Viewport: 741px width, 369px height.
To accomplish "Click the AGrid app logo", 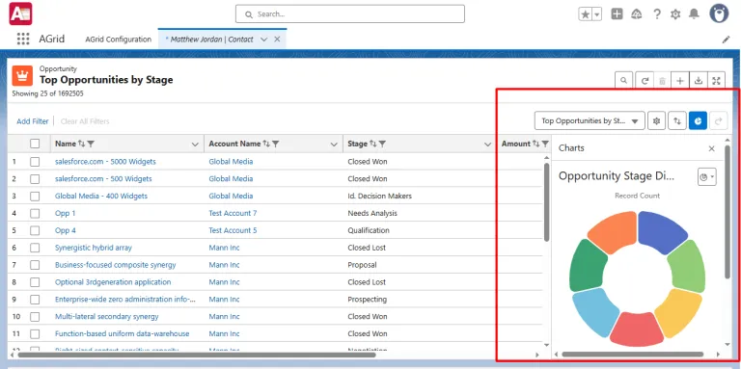I will click(20, 13).
